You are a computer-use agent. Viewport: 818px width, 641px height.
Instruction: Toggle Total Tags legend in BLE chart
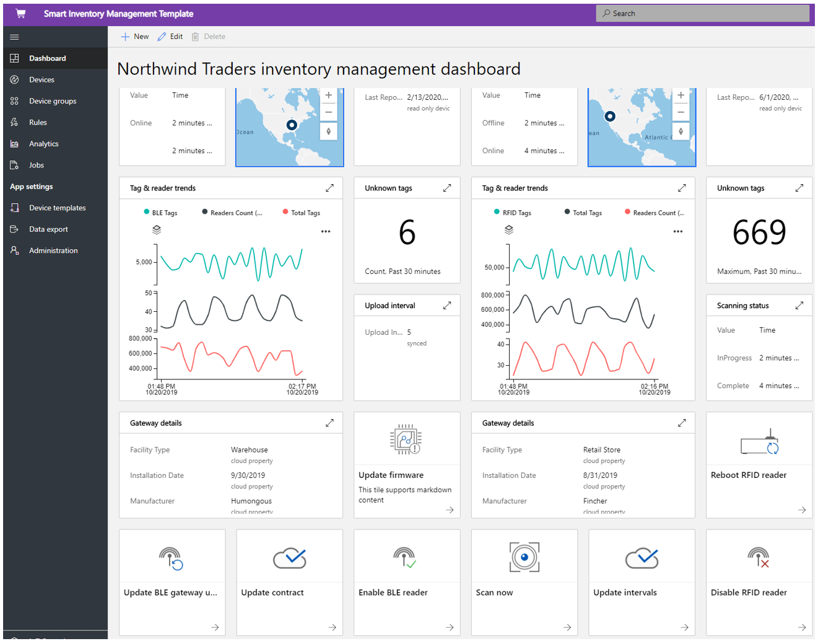tap(302, 213)
